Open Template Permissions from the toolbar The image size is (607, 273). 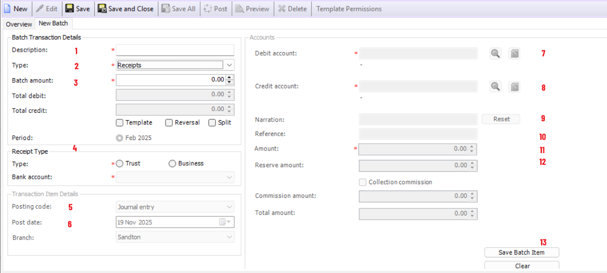click(x=349, y=9)
